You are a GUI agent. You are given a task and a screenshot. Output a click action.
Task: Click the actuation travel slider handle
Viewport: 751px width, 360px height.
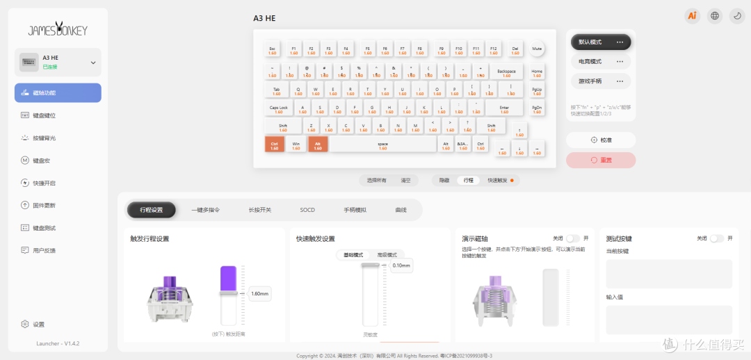click(x=229, y=293)
